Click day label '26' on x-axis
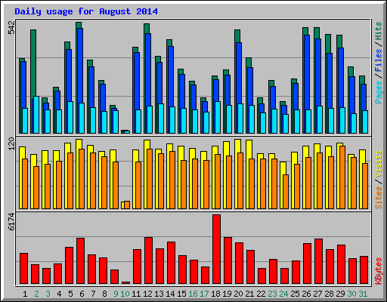Screen dimensions: 387x302 click(x=307, y=294)
